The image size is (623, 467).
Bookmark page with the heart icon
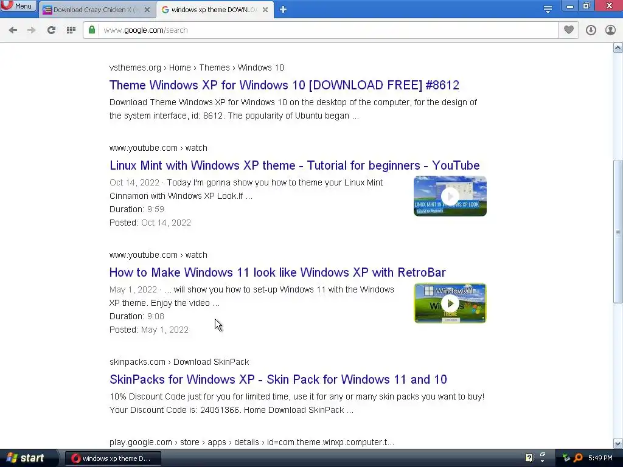coord(569,30)
